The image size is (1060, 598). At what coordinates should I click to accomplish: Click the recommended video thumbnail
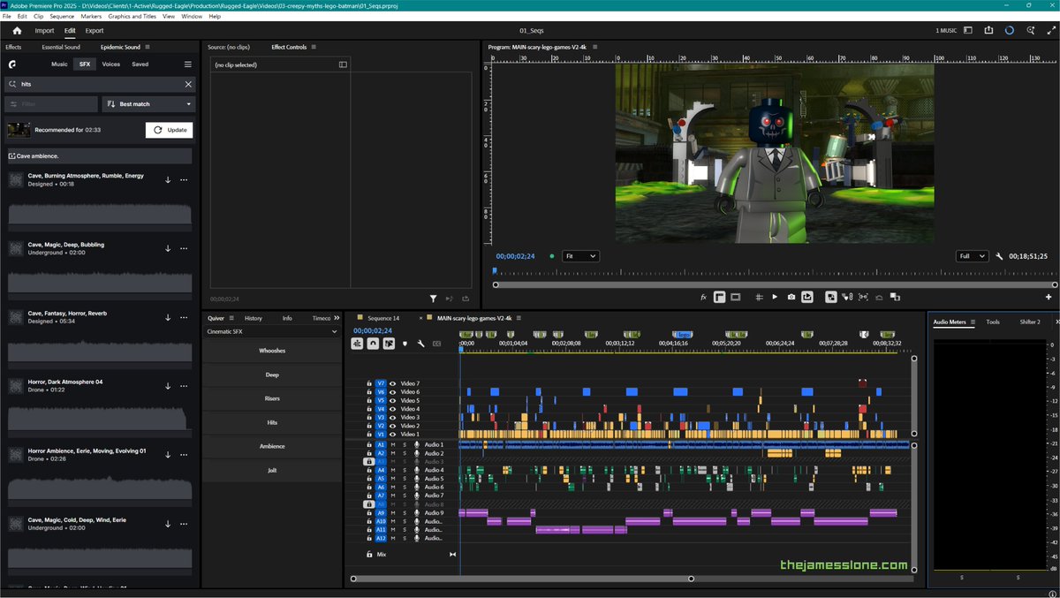point(19,130)
